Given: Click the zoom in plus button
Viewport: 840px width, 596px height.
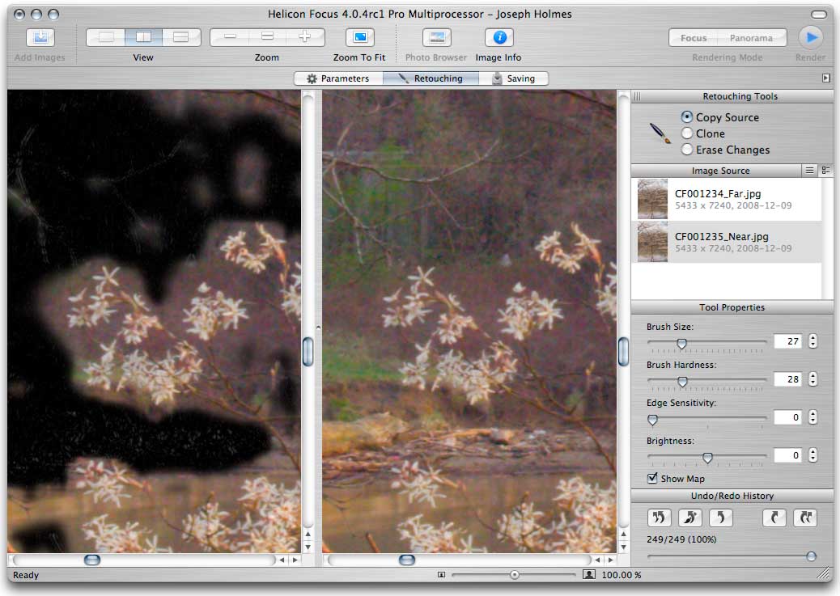Looking at the screenshot, I should (x=305, y=37).
